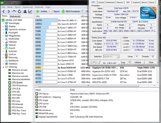Click the Up level arrow icon
The width and height of the screenshot is (161, 123).
click(14, 11)
